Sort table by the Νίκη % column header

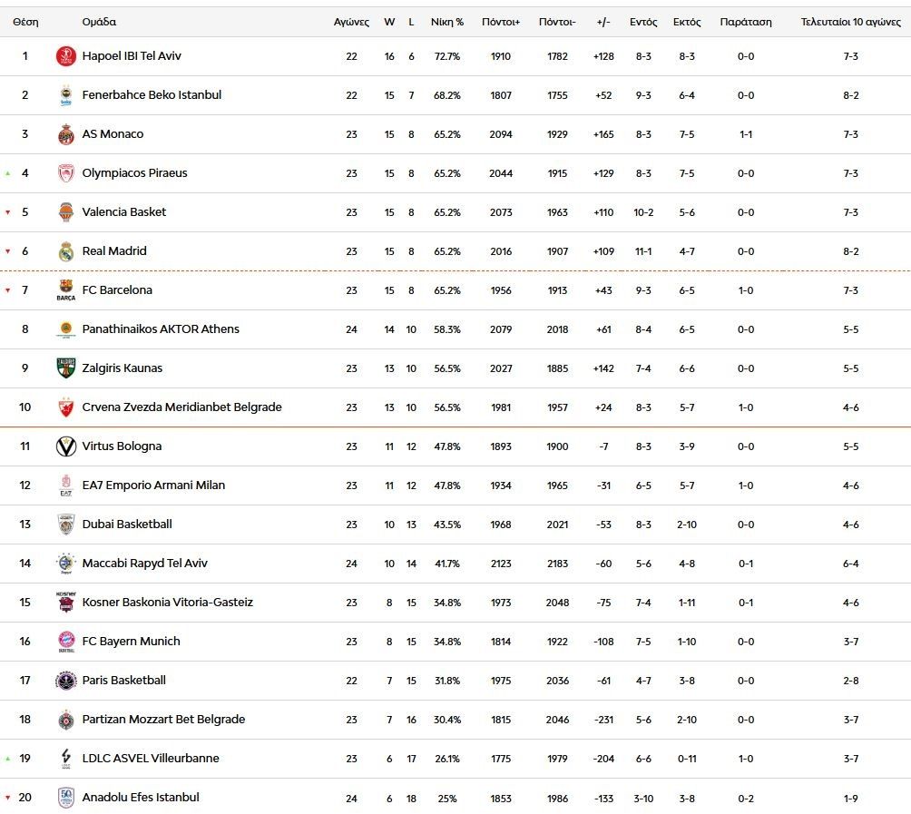tap(446, 22)
